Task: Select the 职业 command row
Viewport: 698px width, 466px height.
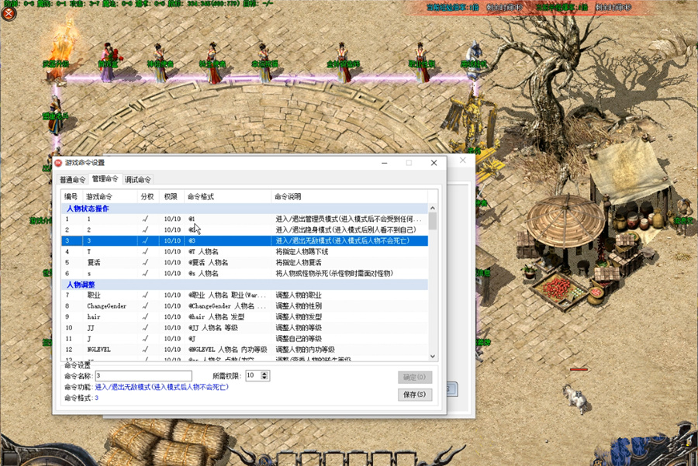Action: tap(244, 295)
